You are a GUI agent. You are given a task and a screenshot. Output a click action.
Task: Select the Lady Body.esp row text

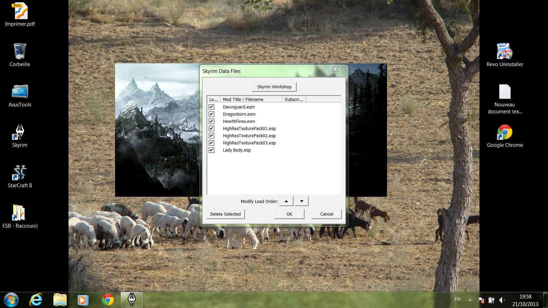pos(237,150)
